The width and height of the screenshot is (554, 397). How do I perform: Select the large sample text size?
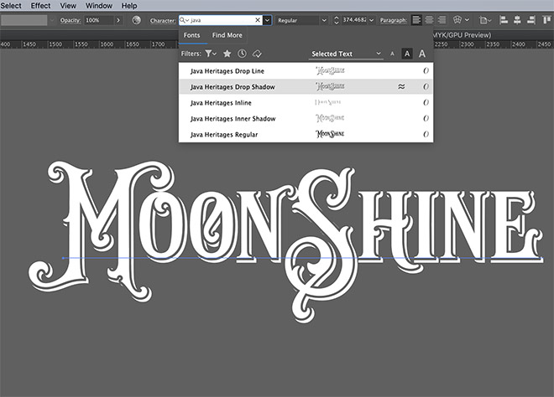(x=421, y=54)
